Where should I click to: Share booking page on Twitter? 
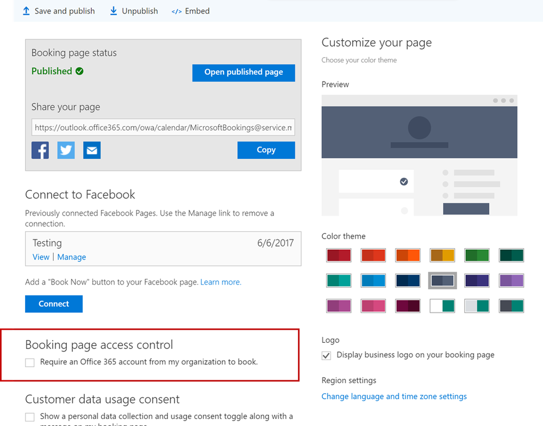point(66,150)
